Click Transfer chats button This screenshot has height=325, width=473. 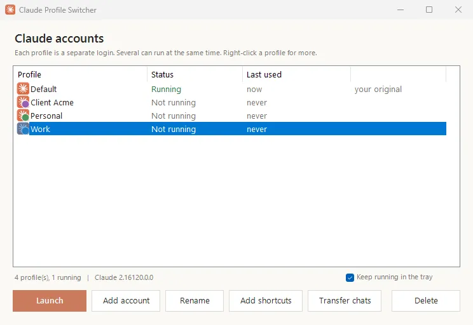[345, 301]
